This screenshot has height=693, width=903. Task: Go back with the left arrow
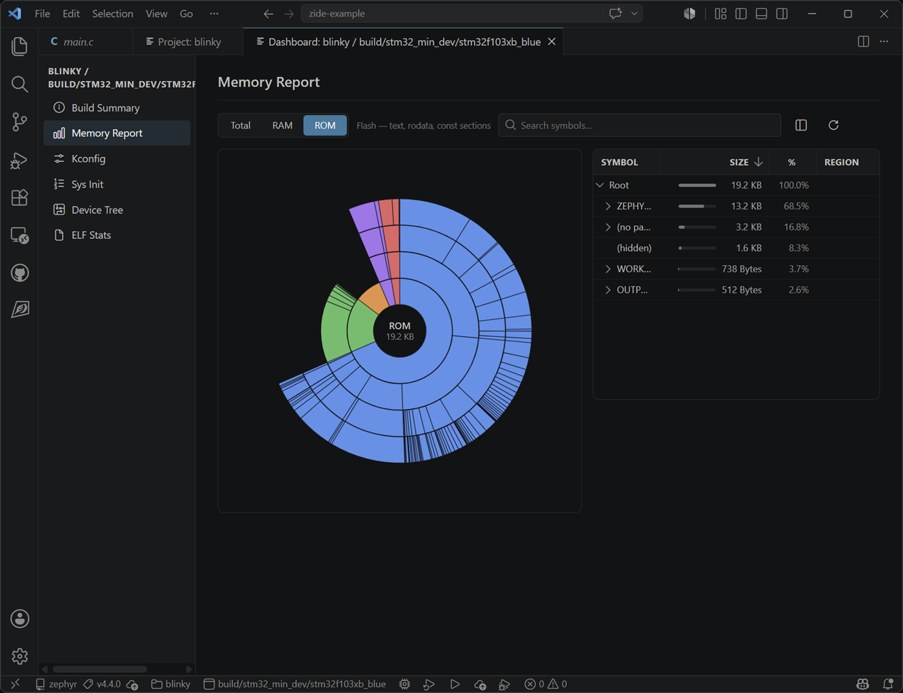point(268,14)
